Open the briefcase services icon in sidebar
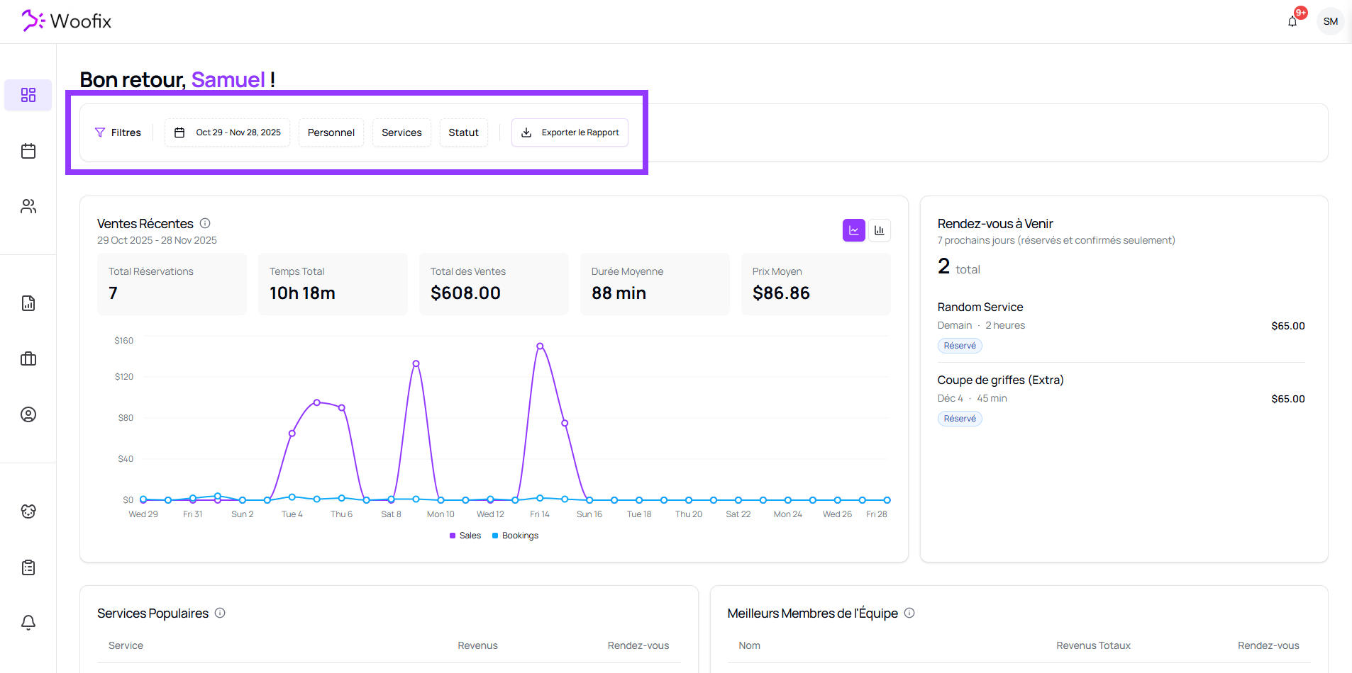This screenshot has width=1352, height=673. pos(28,358)
